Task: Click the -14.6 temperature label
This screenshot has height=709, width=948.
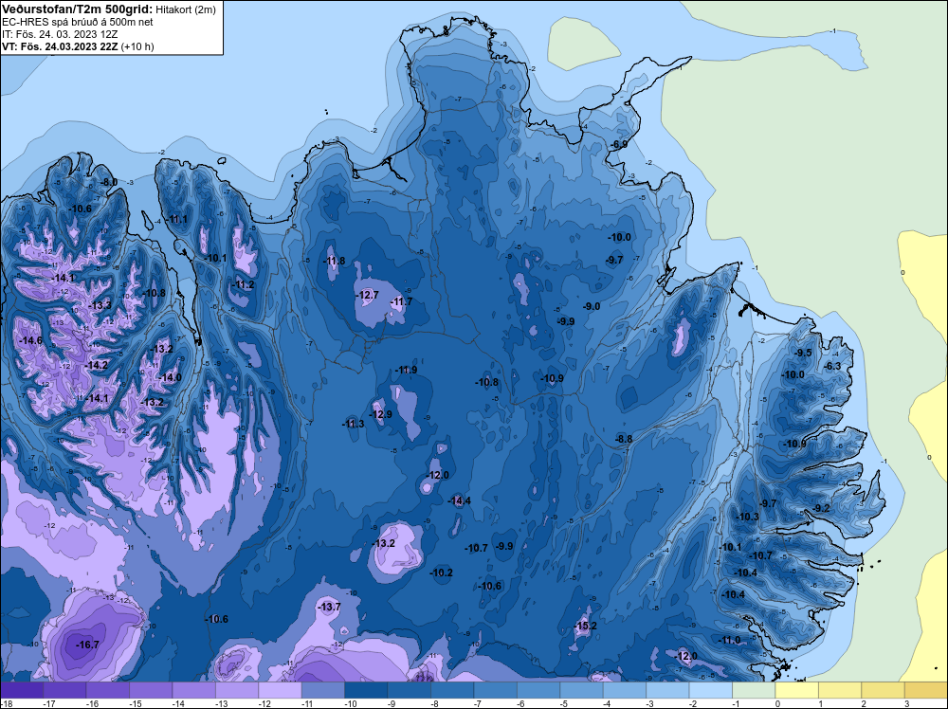Action: (31, 341)
